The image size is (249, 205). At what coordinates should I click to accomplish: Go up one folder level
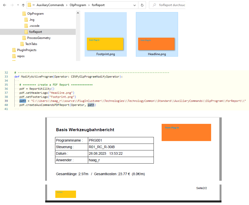point(23,5)
